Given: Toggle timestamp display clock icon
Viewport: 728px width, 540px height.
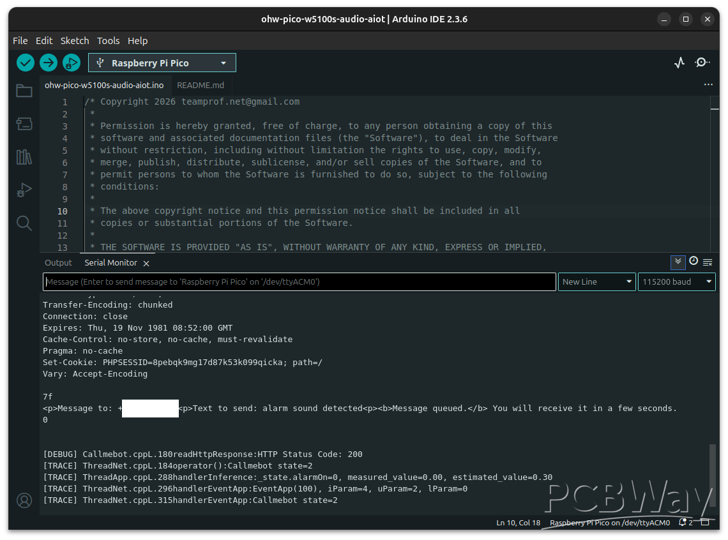Looking at the screenshot, I should click(694, 262).
